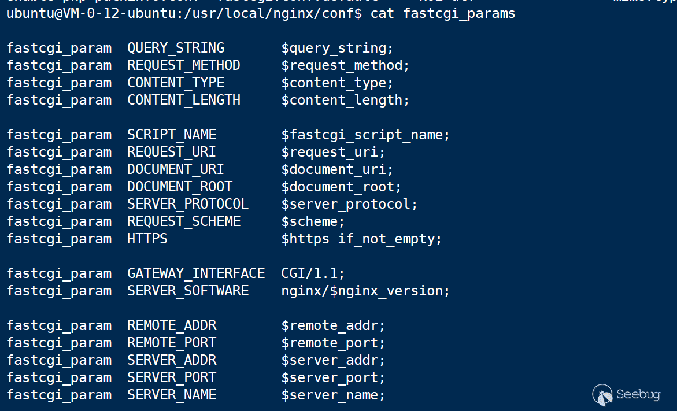677x411 pixels.
Task: Click the SERVER_PROTOCOL parameter name
Action: click(x=188, y=204)
